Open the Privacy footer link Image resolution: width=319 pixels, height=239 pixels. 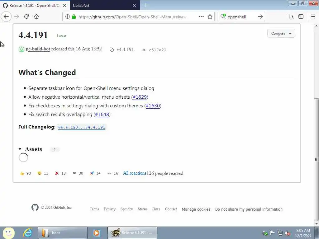[110, 209]
